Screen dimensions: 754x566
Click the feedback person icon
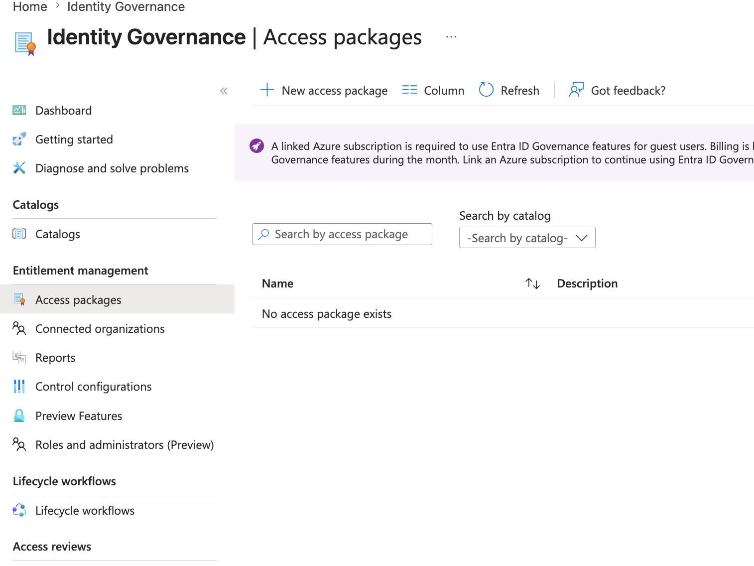(x=576, y=90)
